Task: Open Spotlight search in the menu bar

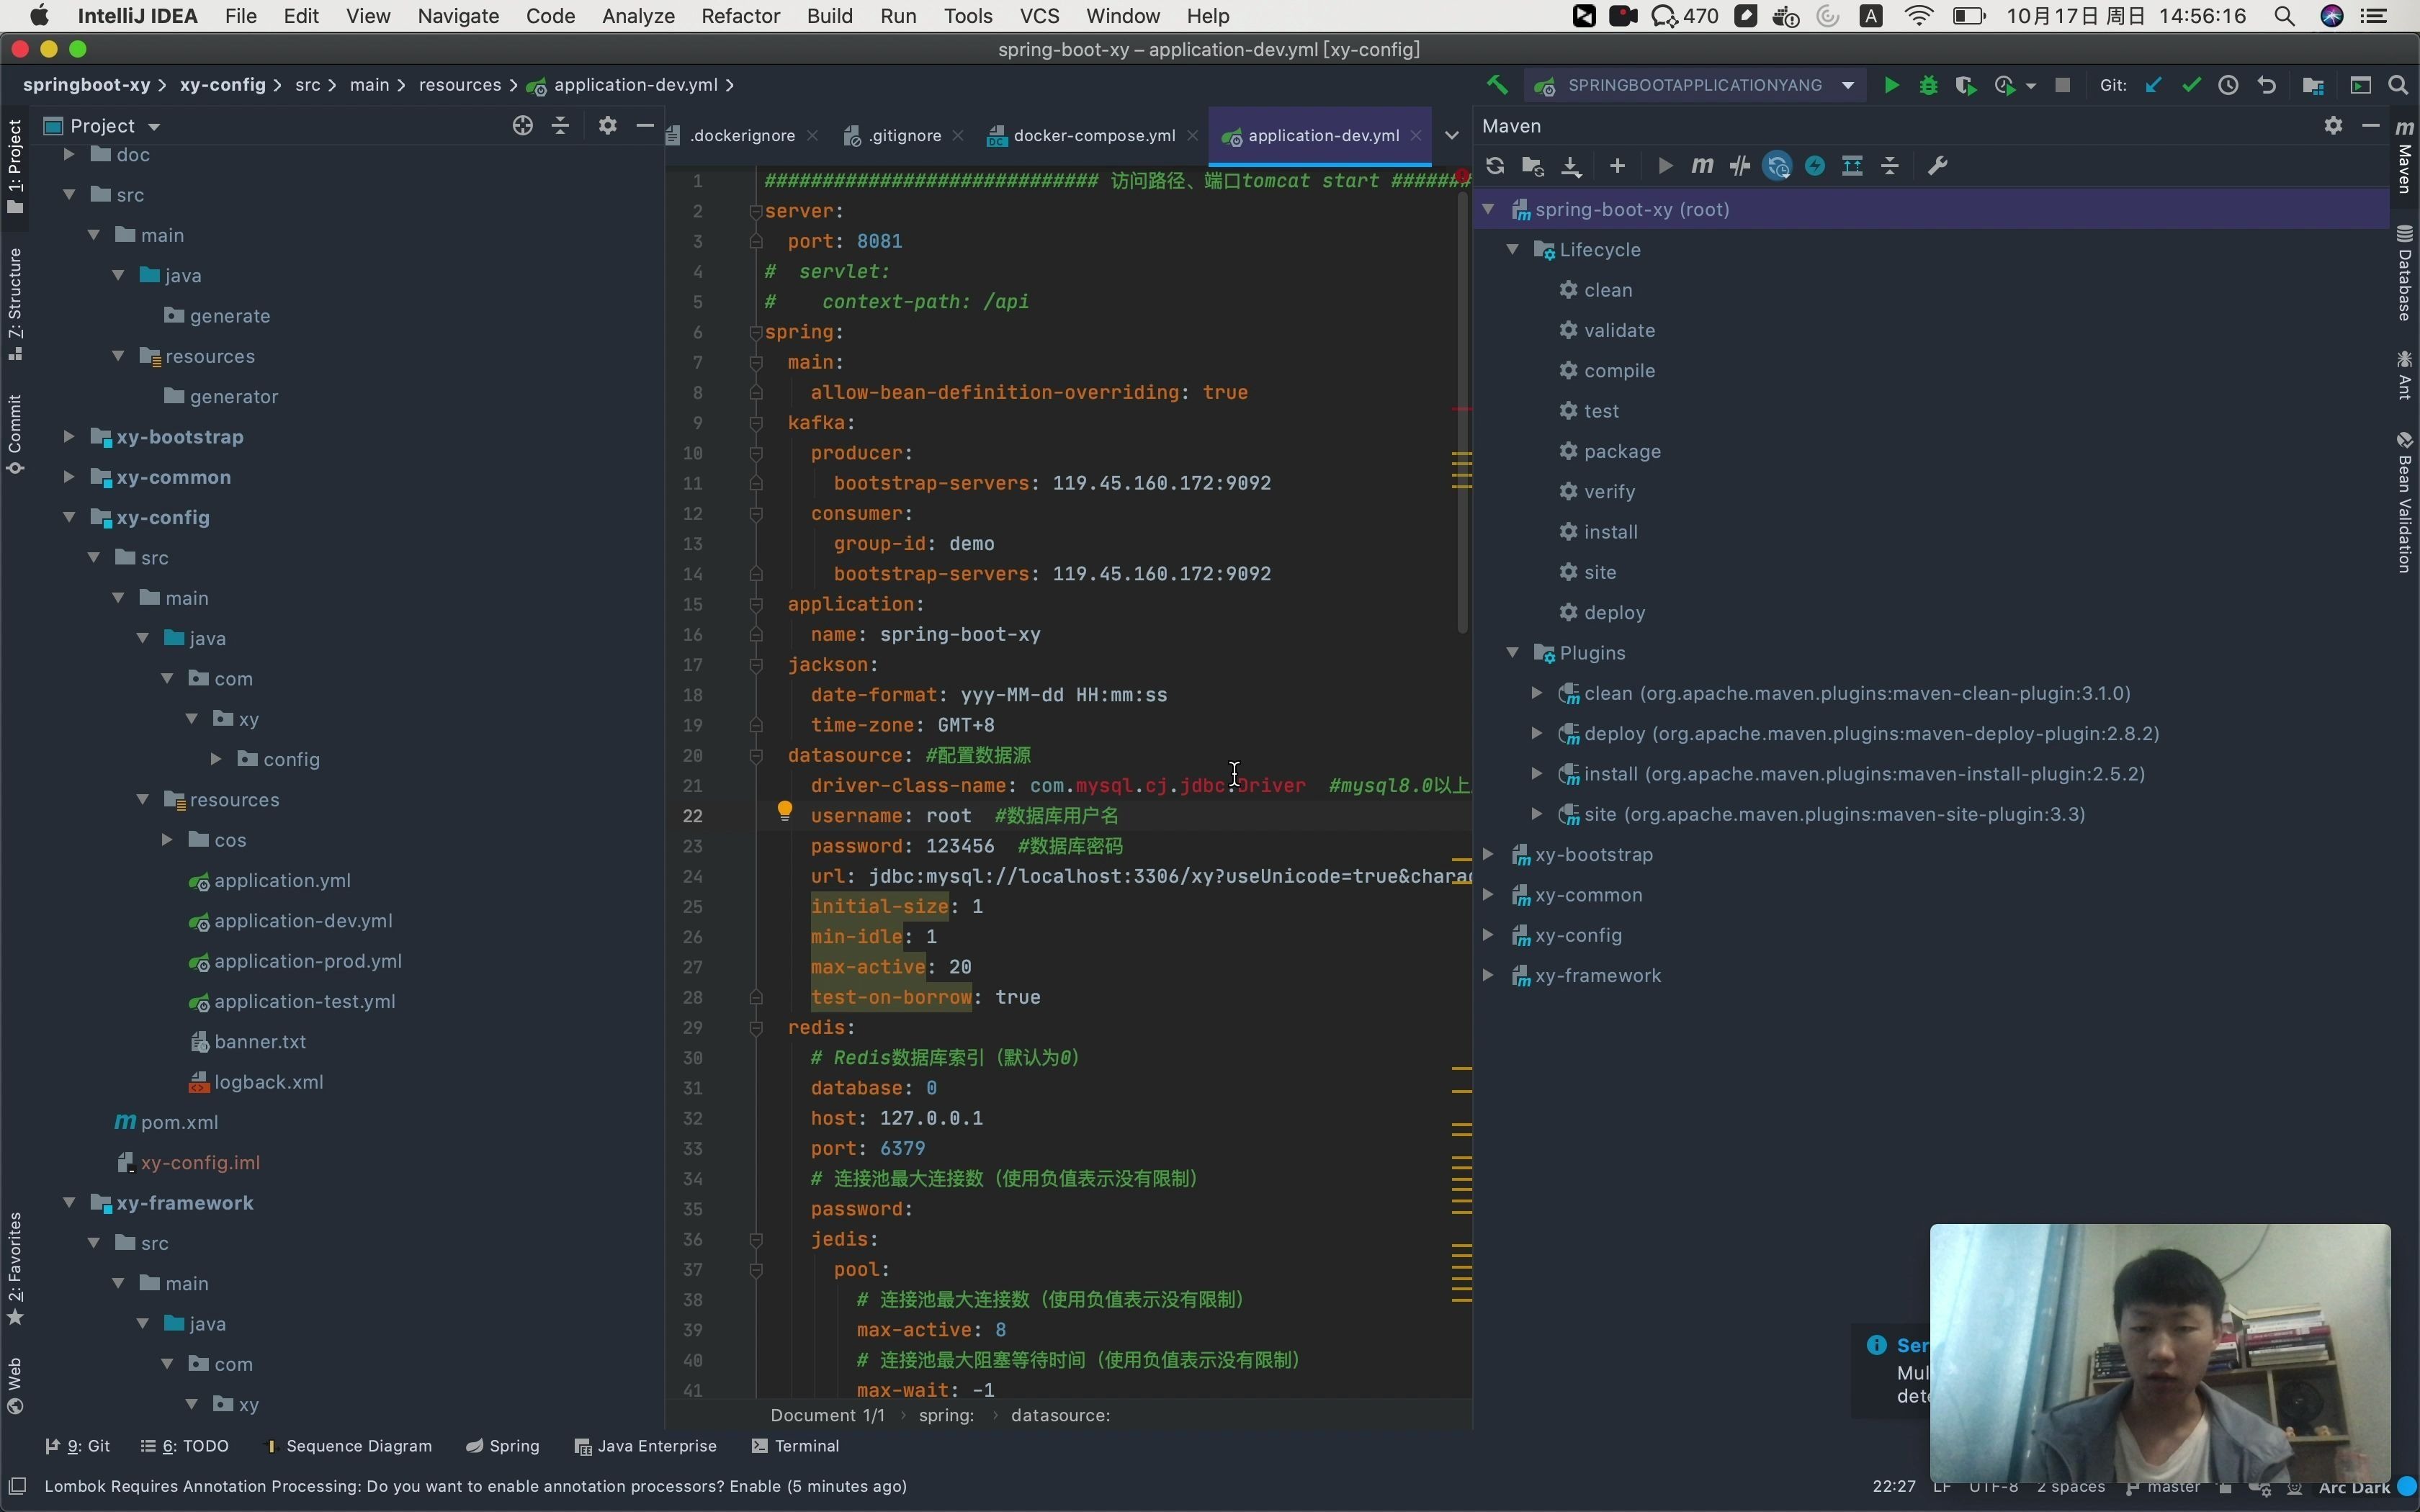Action: [x=2285, y=16]
